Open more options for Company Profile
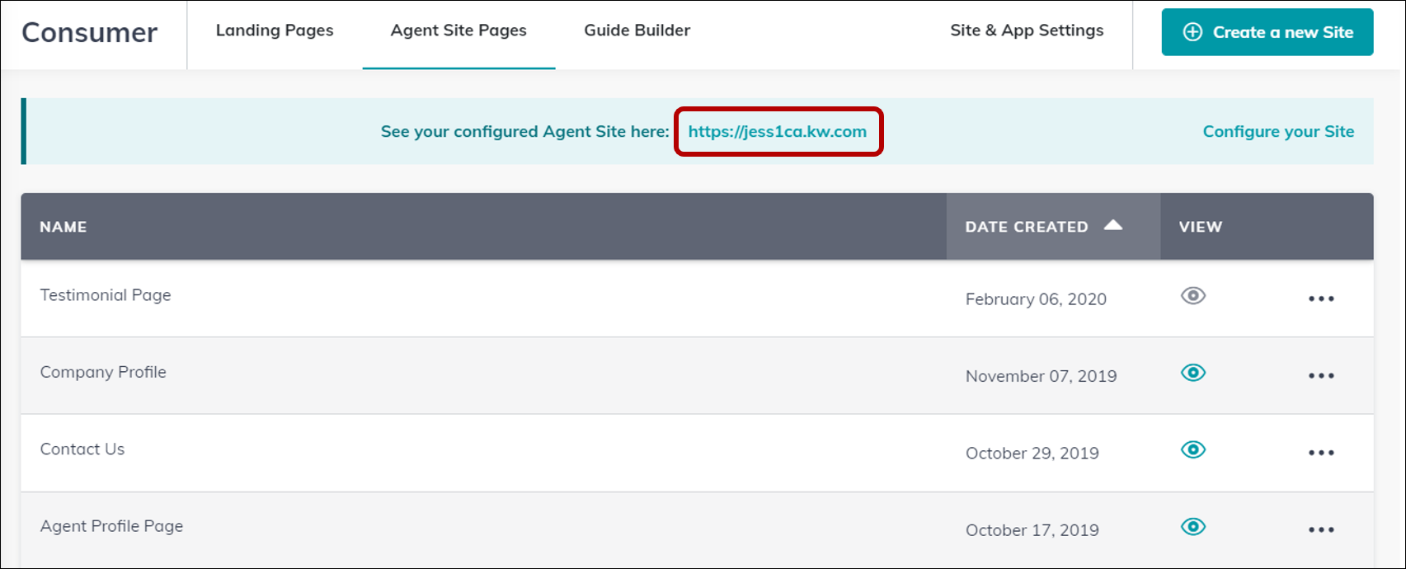Viewport: 1406px width, 569px height. tap(1321, 376)
